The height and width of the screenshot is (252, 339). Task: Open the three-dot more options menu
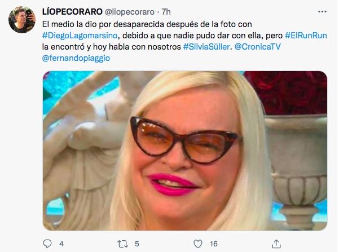(x=322, y=12)
